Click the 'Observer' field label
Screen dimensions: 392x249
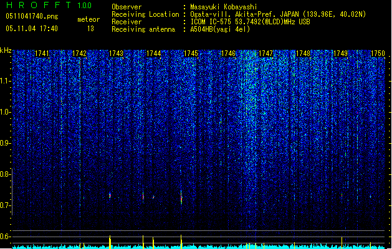tap(127, 7)
